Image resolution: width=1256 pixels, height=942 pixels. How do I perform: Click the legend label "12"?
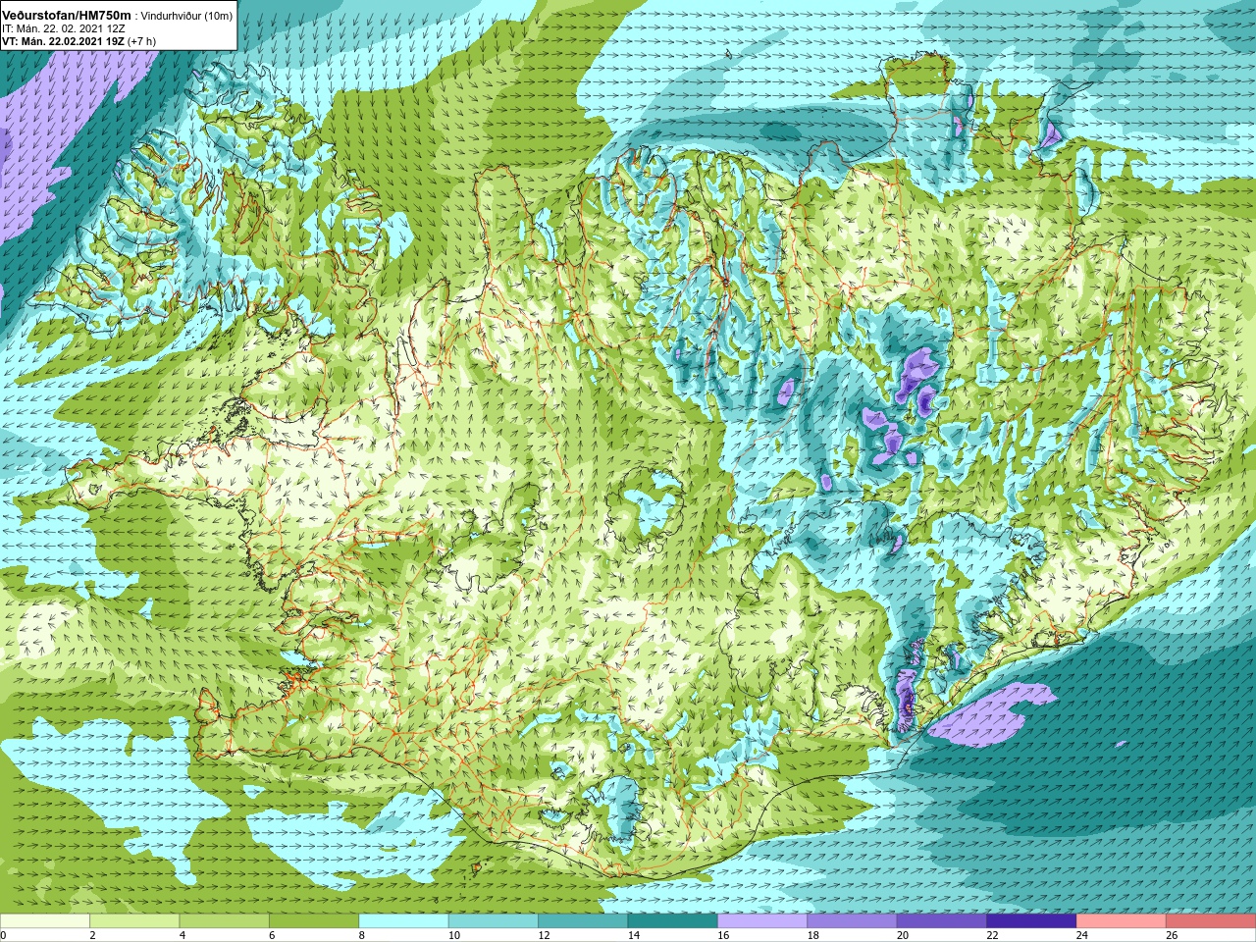pos(544,936)
